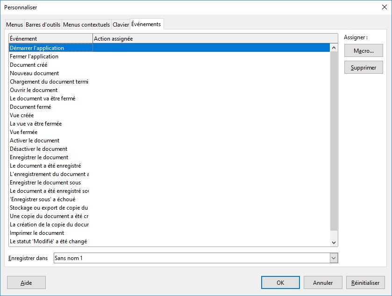Select Vue fermée event

click(170, 132)
